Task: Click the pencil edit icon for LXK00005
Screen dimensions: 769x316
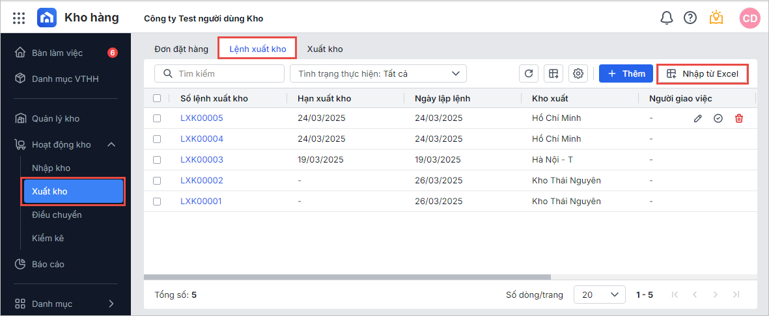Action: (x=697, y=118)
